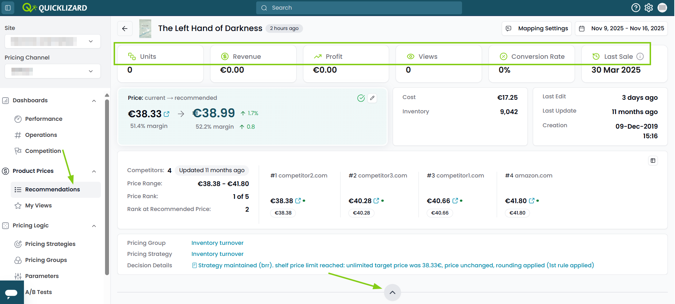Click the "2 hours ago" badge
This screenshot has width=675, height=304.
(x=284, y=29)
